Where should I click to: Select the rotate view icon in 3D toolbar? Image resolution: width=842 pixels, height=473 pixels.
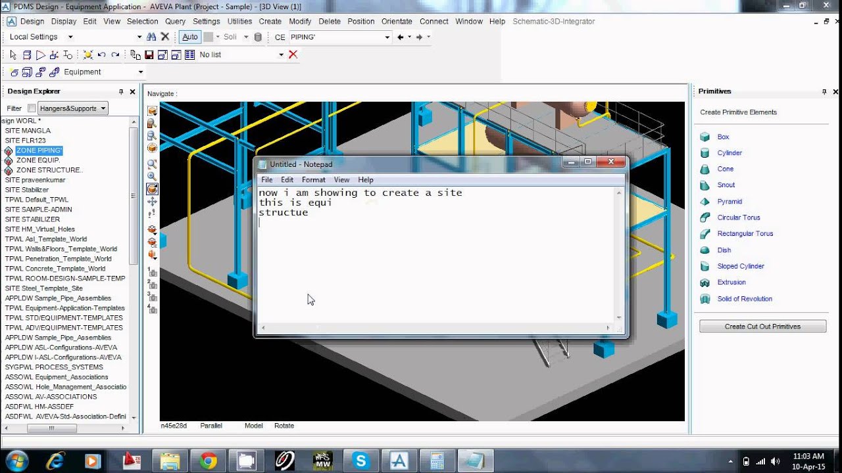[153, 189]
